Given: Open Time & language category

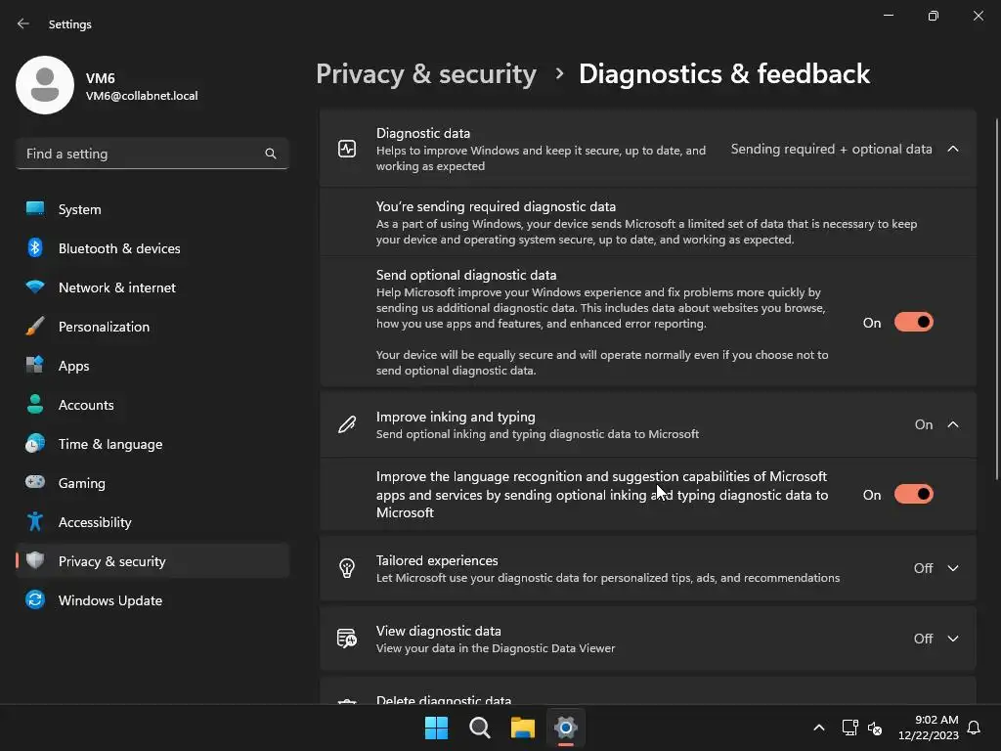Looking at the screenshot, I should 152,444.
